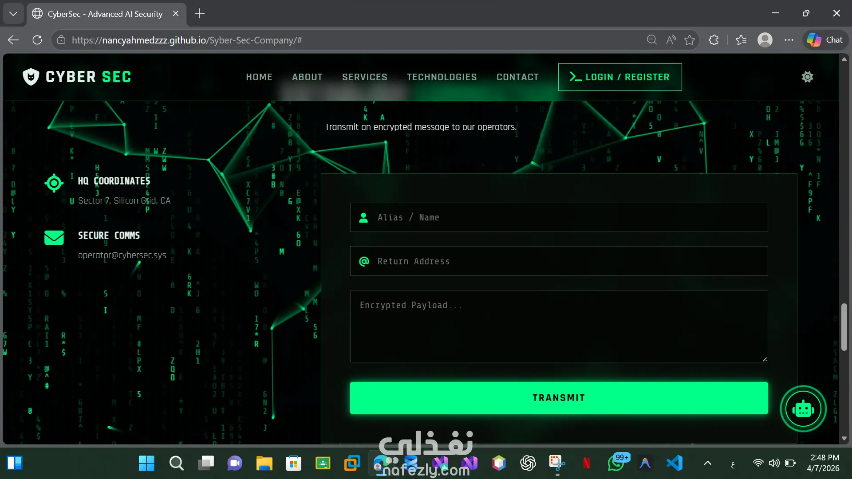Open the browser Extensions puzzle icon

pos(714,40)
